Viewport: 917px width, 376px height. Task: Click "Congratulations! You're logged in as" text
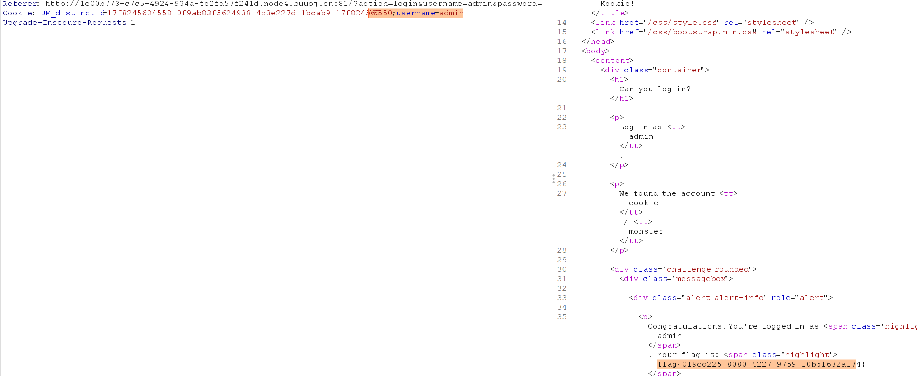(x=733, y=326)
